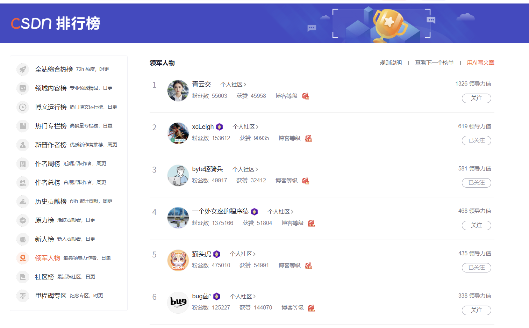Viewport: 529px width, 328px height.
Task: Open byte轻骑兵's profile name
Action: (207, 169)
